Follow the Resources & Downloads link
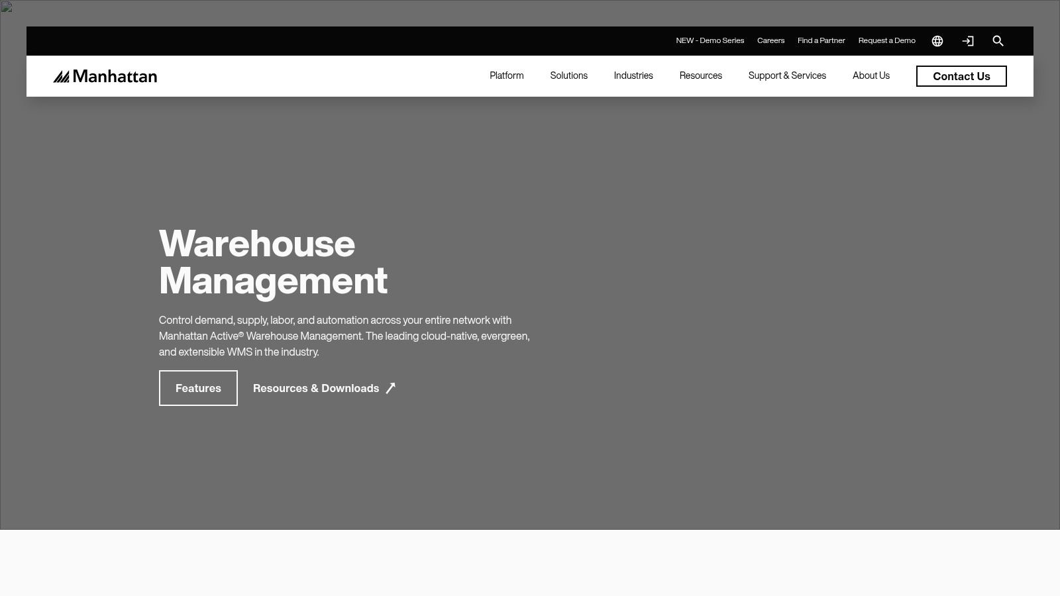The image size is (1060, 596). click(x=324, y=388)
